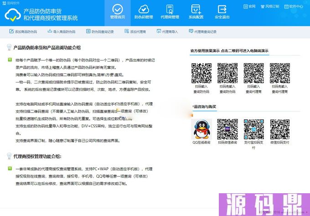Image resolution: width=310 pixels, height=216 pixels.
Task: Open 系统配置 icon
Action: (196, 9)
